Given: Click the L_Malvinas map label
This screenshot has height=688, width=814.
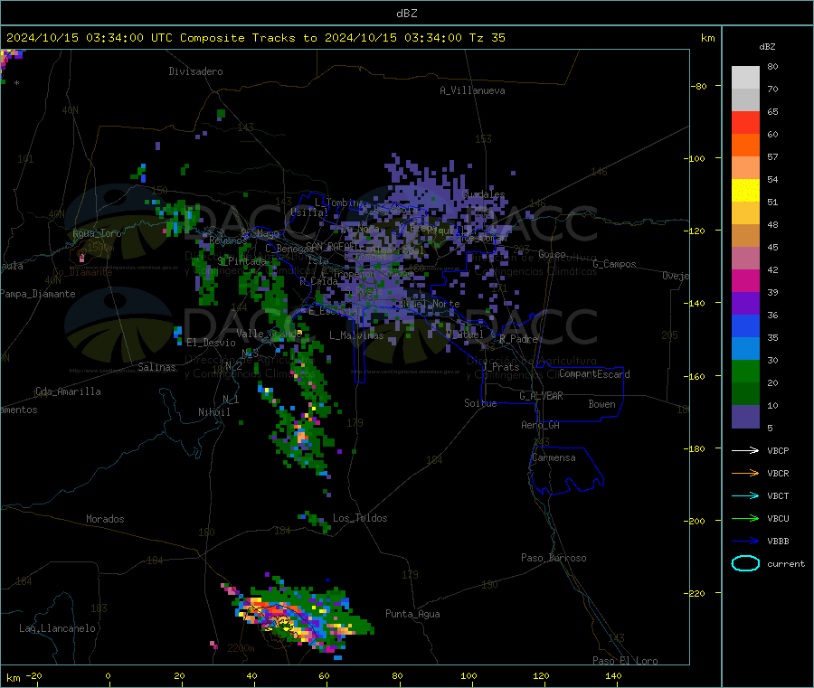Looking at the screenshot, I should pos(356,335).
